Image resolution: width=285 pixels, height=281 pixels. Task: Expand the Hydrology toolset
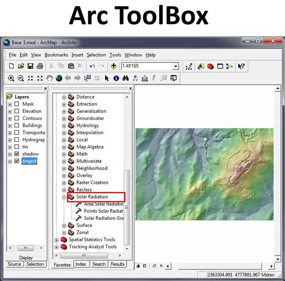click(64, 126)
